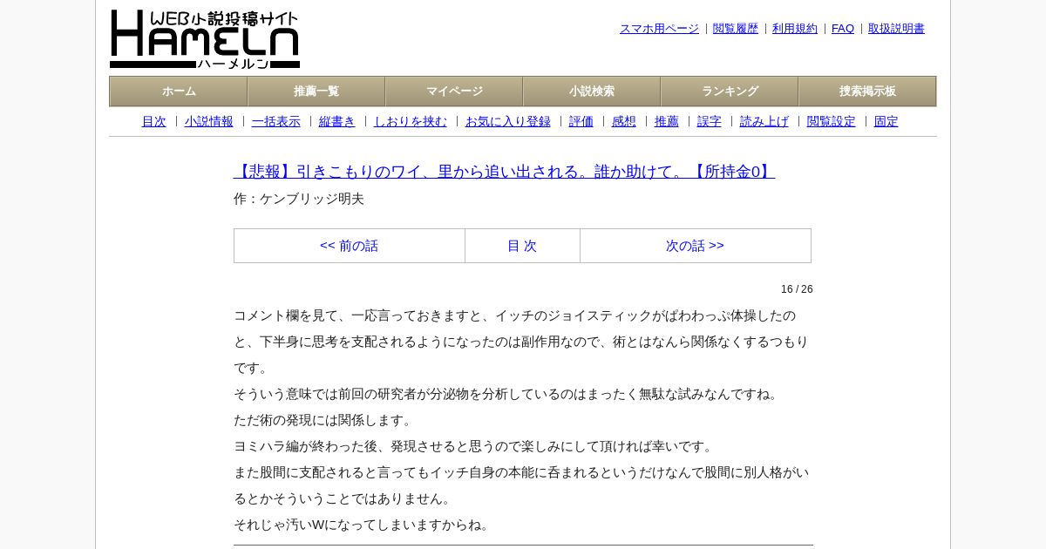Open 推薦一覧 in the navigation bar

pyautogui.click(x=316, y=91)
